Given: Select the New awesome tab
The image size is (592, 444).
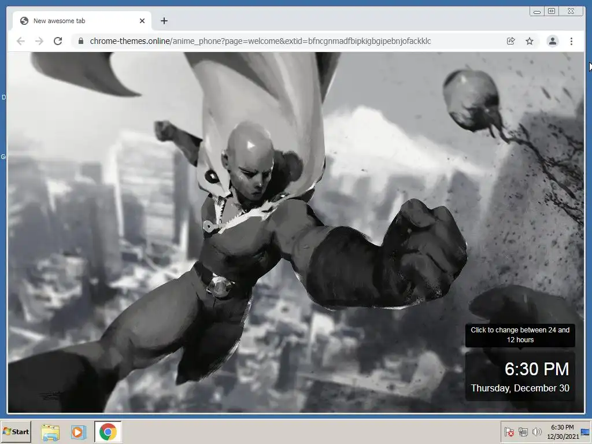Looking at the screenshot, I should [x=82, y=21].
